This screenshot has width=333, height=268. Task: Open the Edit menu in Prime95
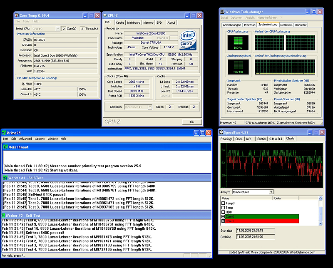click(14, 139)
